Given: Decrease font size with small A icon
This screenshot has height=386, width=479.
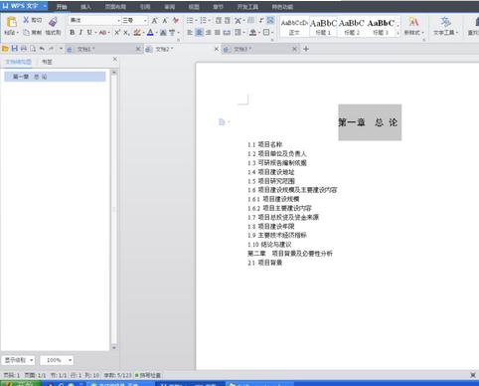Looking at the screenshot, I should click(165, 21).
